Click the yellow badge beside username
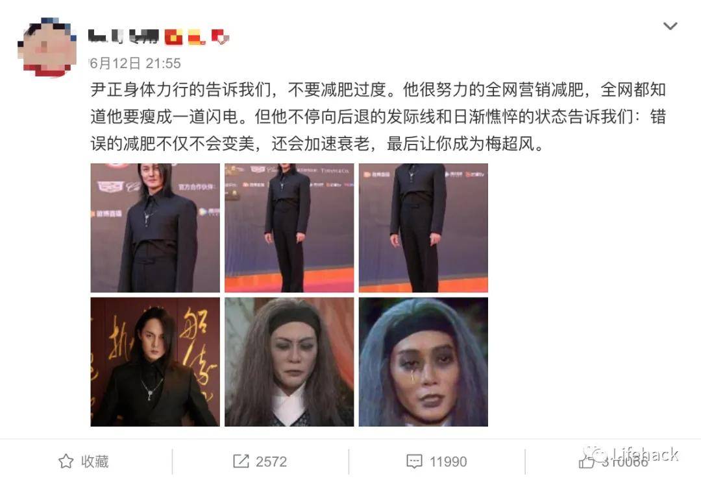 coord(197,37)
